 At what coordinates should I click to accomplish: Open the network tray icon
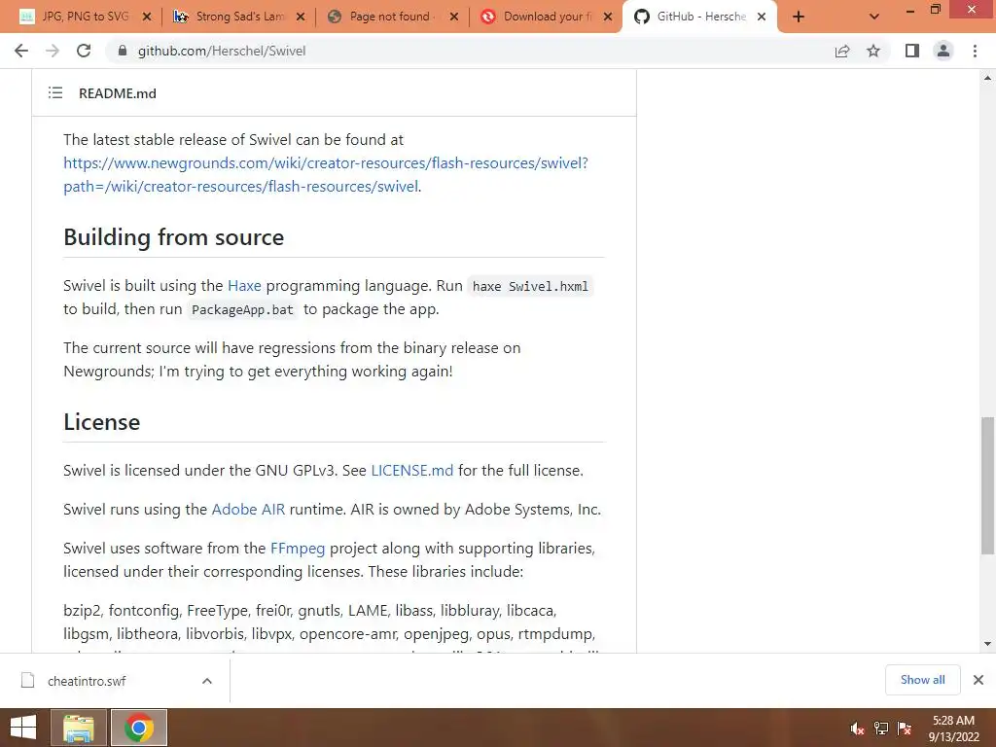pyautogui.click(x=881, y=729)
